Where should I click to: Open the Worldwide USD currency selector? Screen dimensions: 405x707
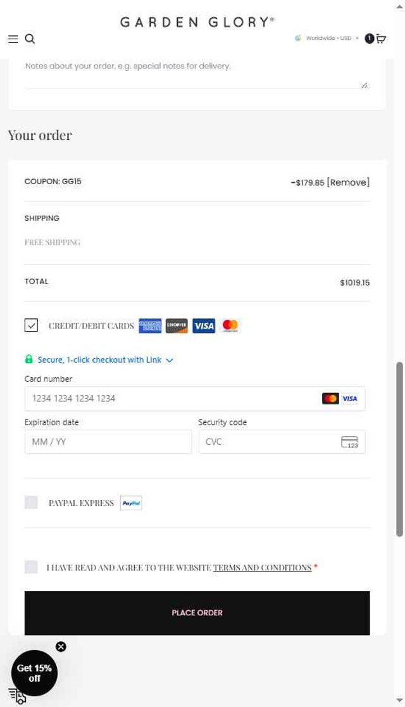click(327, 39)
